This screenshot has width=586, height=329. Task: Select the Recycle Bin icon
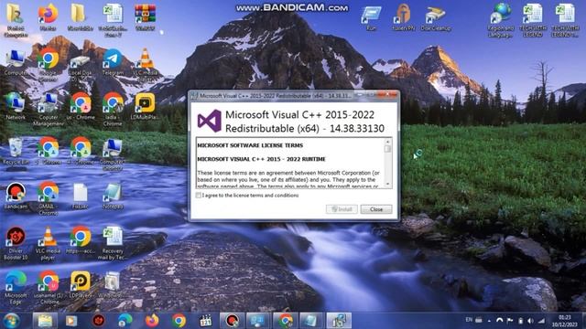tap(16, 151)
